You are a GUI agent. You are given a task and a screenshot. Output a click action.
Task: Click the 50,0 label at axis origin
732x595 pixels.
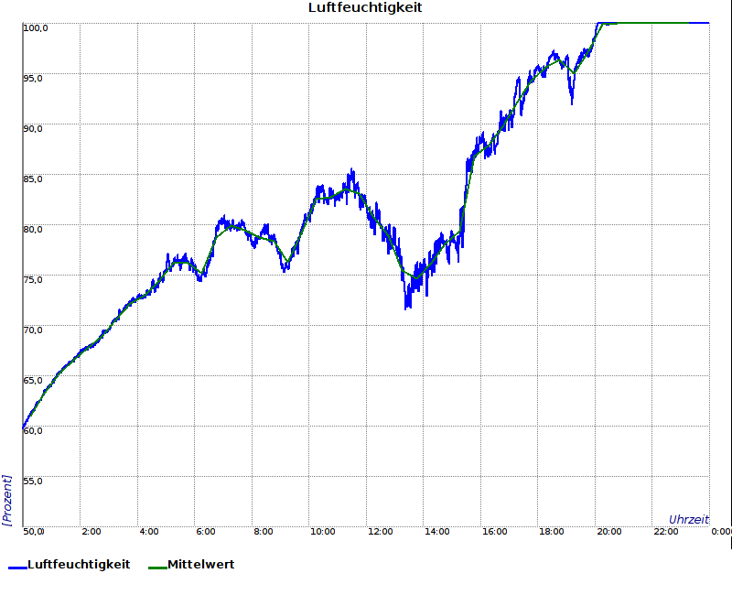pos(33,532)
